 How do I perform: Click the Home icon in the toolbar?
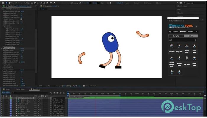tap(3, 3)
